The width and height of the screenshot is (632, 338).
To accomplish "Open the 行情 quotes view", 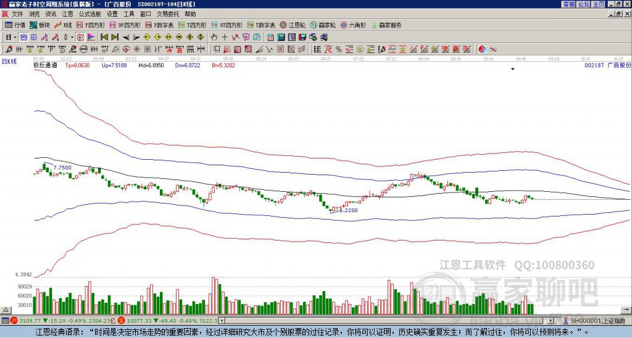I will (x=15, y=25).
